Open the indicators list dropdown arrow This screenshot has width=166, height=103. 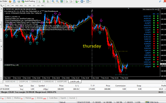pos(79,2)
